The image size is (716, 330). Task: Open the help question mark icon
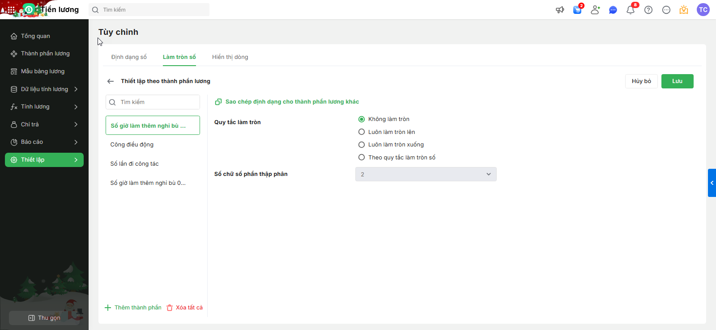click(x=648, y=10)
